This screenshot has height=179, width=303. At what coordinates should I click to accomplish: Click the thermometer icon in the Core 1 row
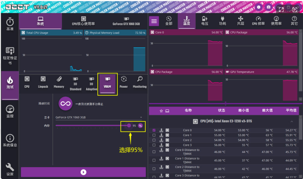(x=161, y=135)
